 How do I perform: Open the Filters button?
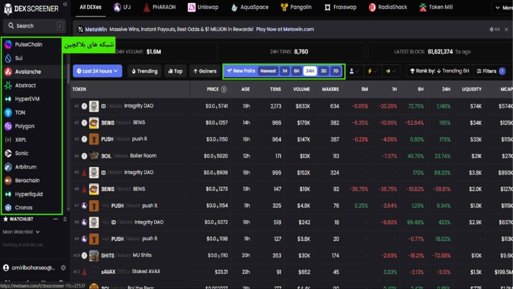[491, 71]
